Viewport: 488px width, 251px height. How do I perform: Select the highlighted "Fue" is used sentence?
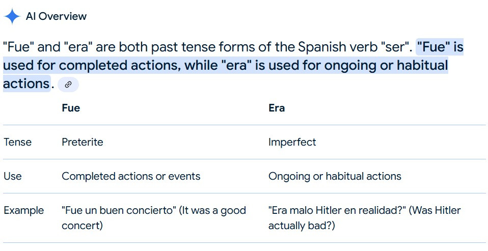click(233, 66)
